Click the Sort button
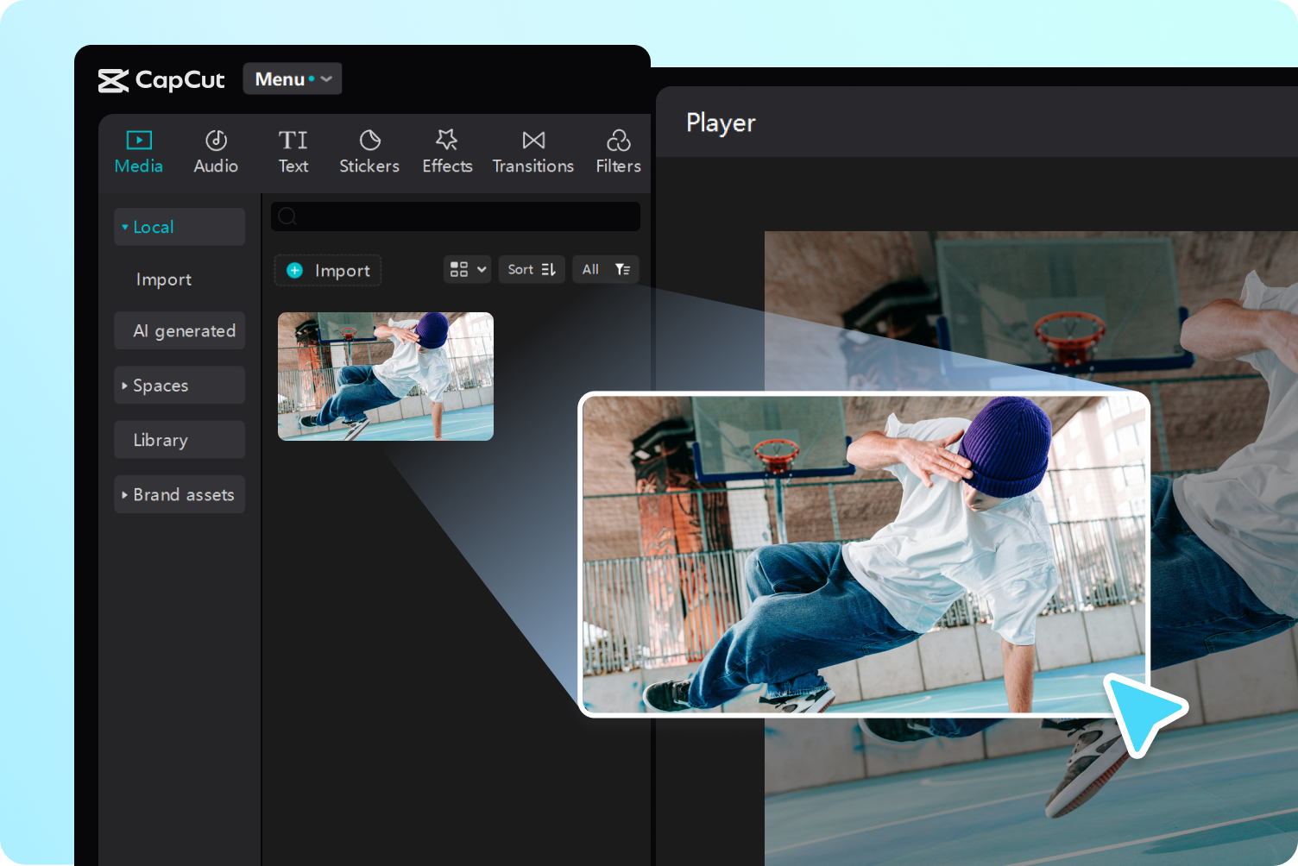This screenshot has width=1298, height=866. [532, 270]
